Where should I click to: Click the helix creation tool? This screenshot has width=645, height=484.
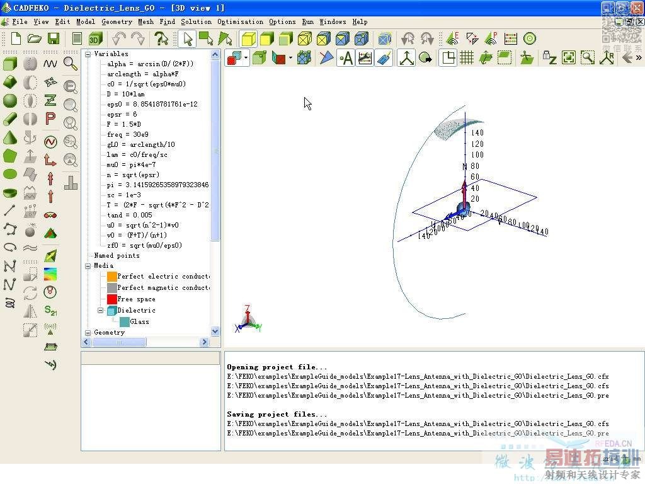pyautogui.click(x=10, y=302)
